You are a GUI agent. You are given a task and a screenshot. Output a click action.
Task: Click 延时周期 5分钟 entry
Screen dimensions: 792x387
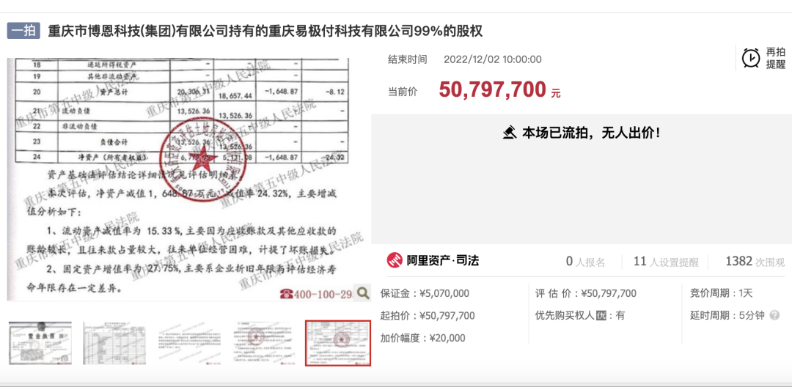click(728, 316)
